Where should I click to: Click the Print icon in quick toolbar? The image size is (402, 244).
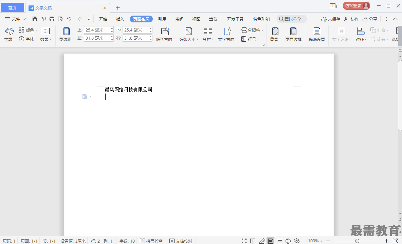tap(52, 19)
